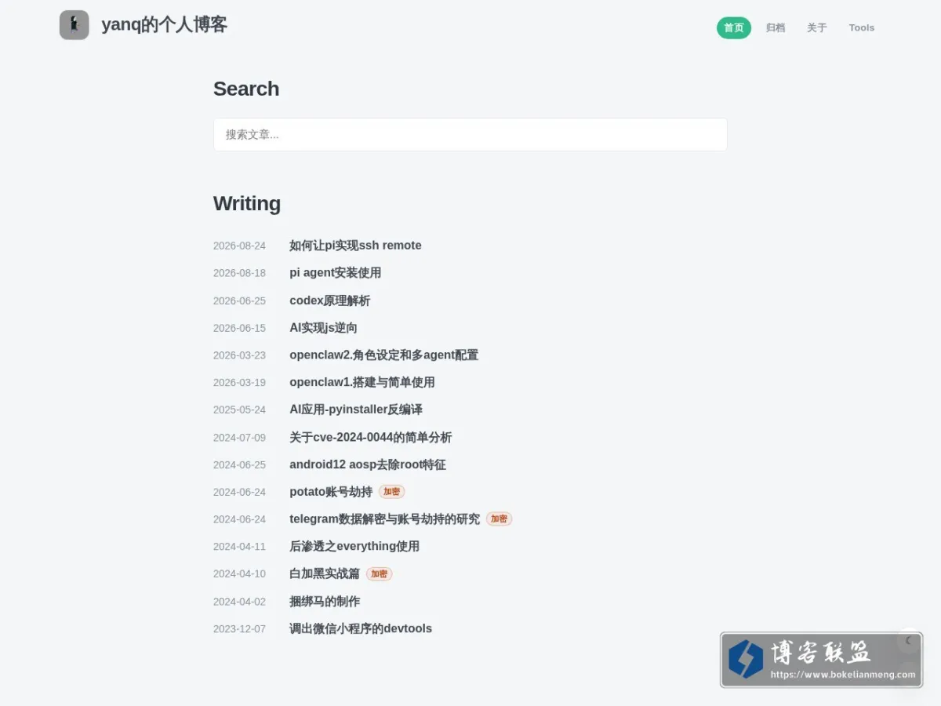Click the 2024-04-10 date text
Viewport: 941px width, 706px height.
pos(239,573)
